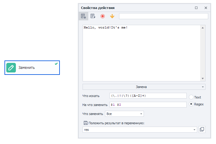The height and width of the screenshot is (144, 216).
Task: Maximize the Свойства действия window
Action: click(x=196, y=8)
